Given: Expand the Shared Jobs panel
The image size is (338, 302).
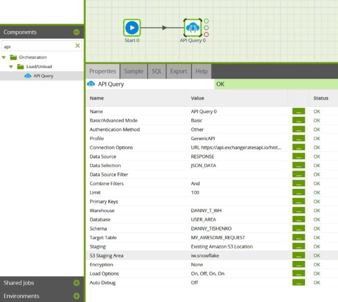Looking at the screenshot, I should pyautogui.click(x=76, y=283).
